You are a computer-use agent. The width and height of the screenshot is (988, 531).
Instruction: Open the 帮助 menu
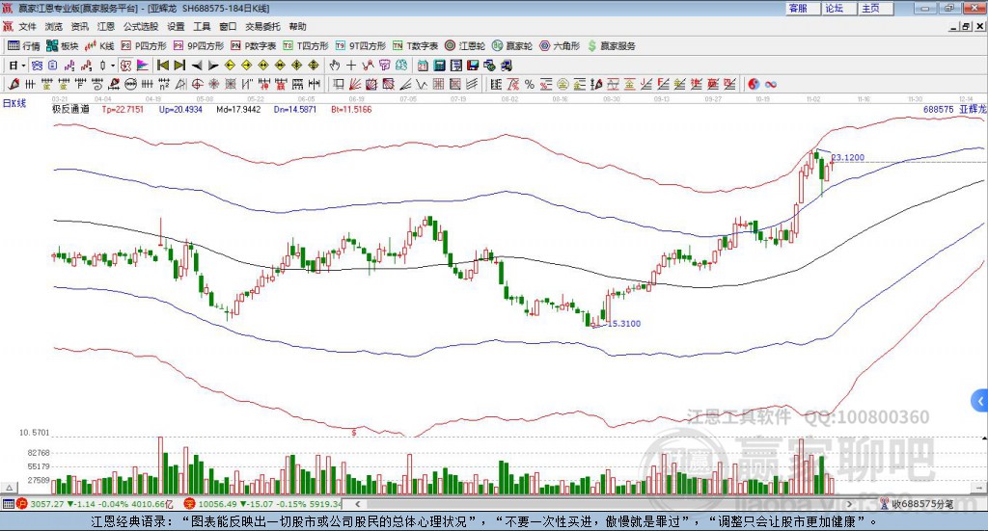pyautogui.click(x=297, y=26)
